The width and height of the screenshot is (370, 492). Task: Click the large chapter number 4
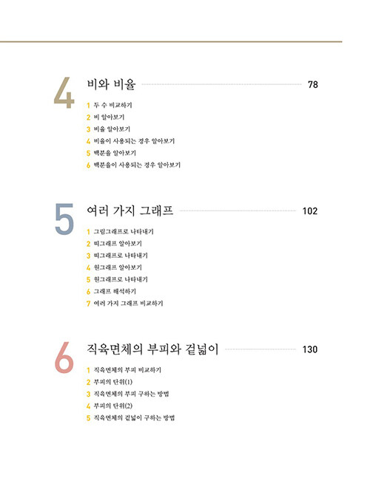click(x=64, y=93)
